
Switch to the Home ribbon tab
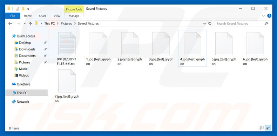coord(28,16)
